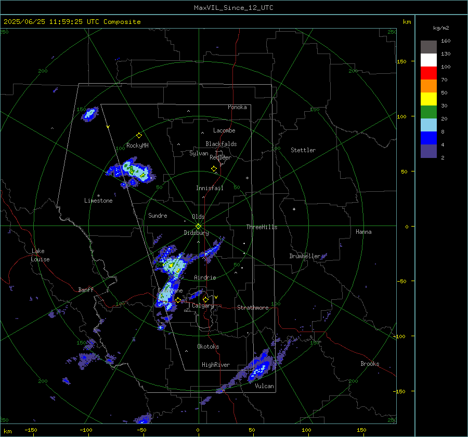Click the white 100-130 legend swatch

tap(428, 60)
